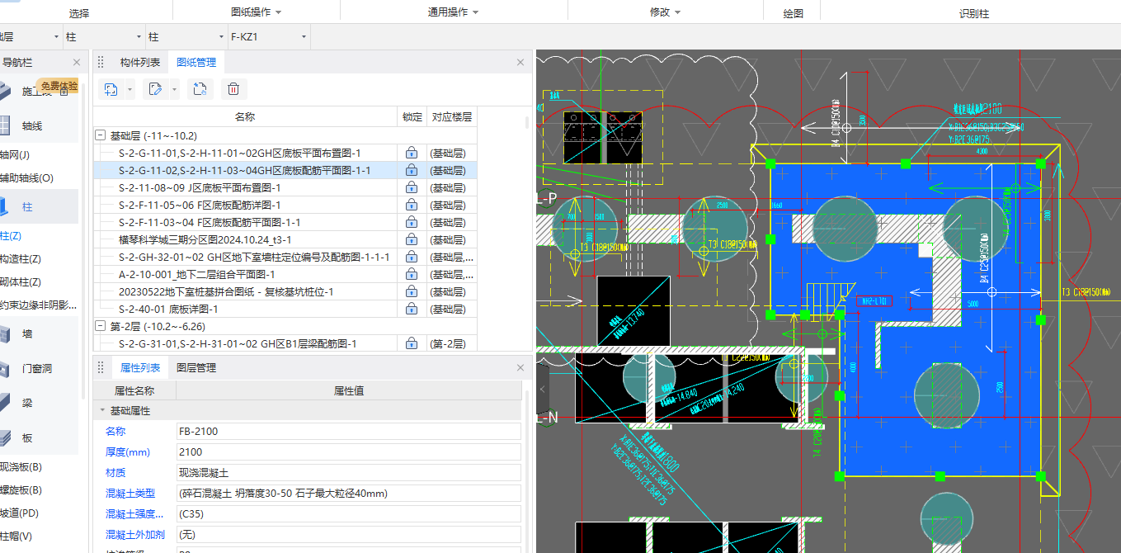
Task: Open dropdown arrow beside edit drawing icon
Action: [174, 90]
